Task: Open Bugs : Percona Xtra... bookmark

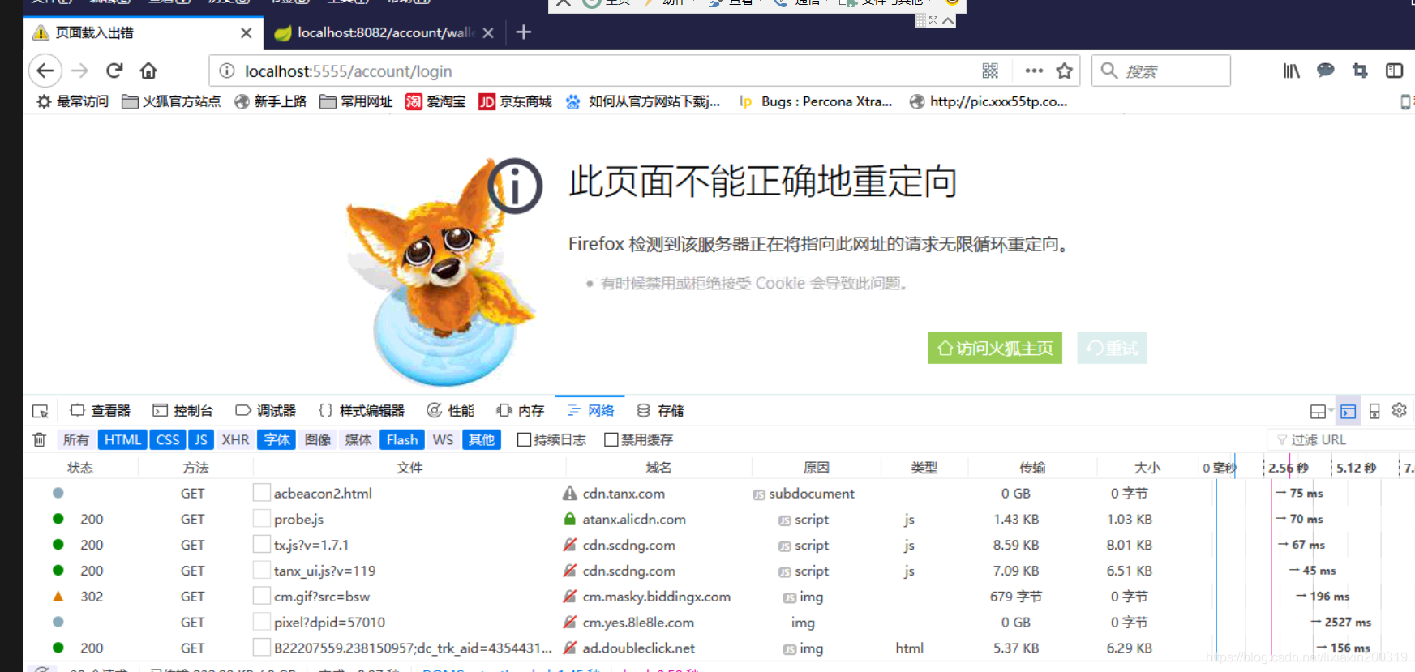Action: point(815,101)
